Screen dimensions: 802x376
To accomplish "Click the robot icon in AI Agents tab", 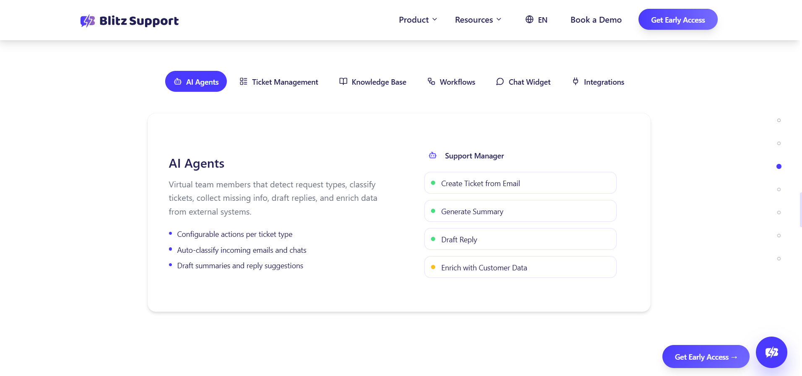I will (178, 82).
